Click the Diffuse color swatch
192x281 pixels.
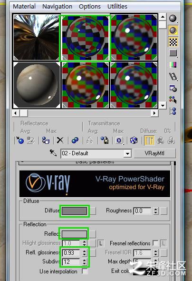tap(74, 211)
